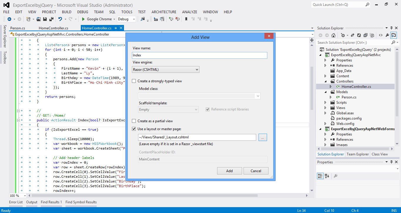401x213 pixels.
Task: Open the BUILD menu
Action: pos(67,12)
